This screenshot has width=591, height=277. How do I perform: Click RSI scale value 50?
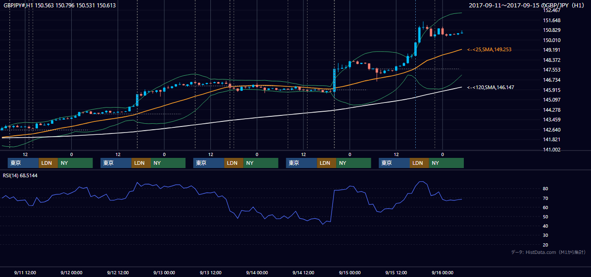click(x=546, y=217)
